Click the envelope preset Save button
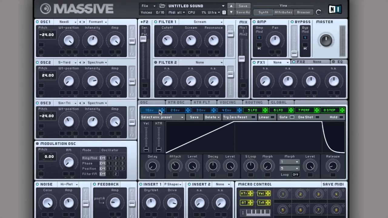This screenshot has width=388, height=218. point(194,117)
